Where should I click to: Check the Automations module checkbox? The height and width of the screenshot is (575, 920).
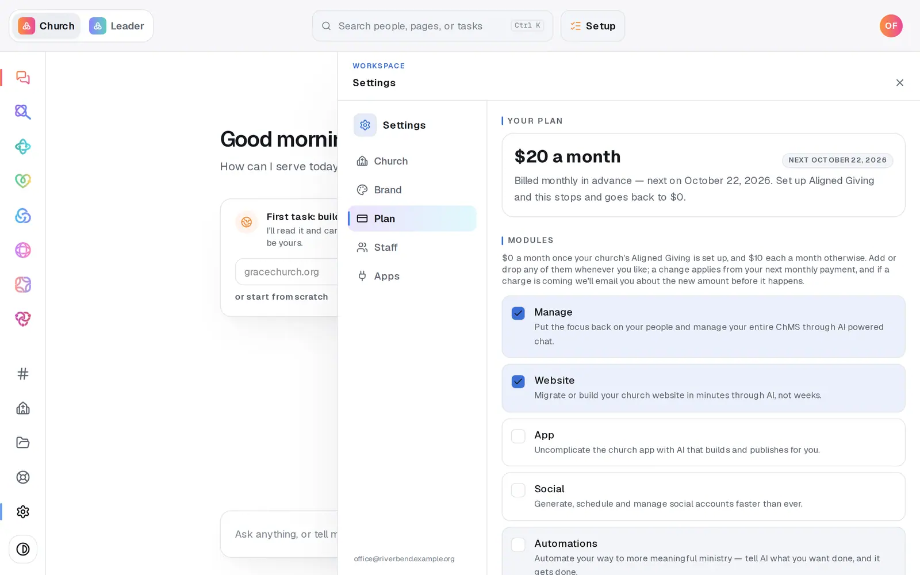(x=518, y=545)
